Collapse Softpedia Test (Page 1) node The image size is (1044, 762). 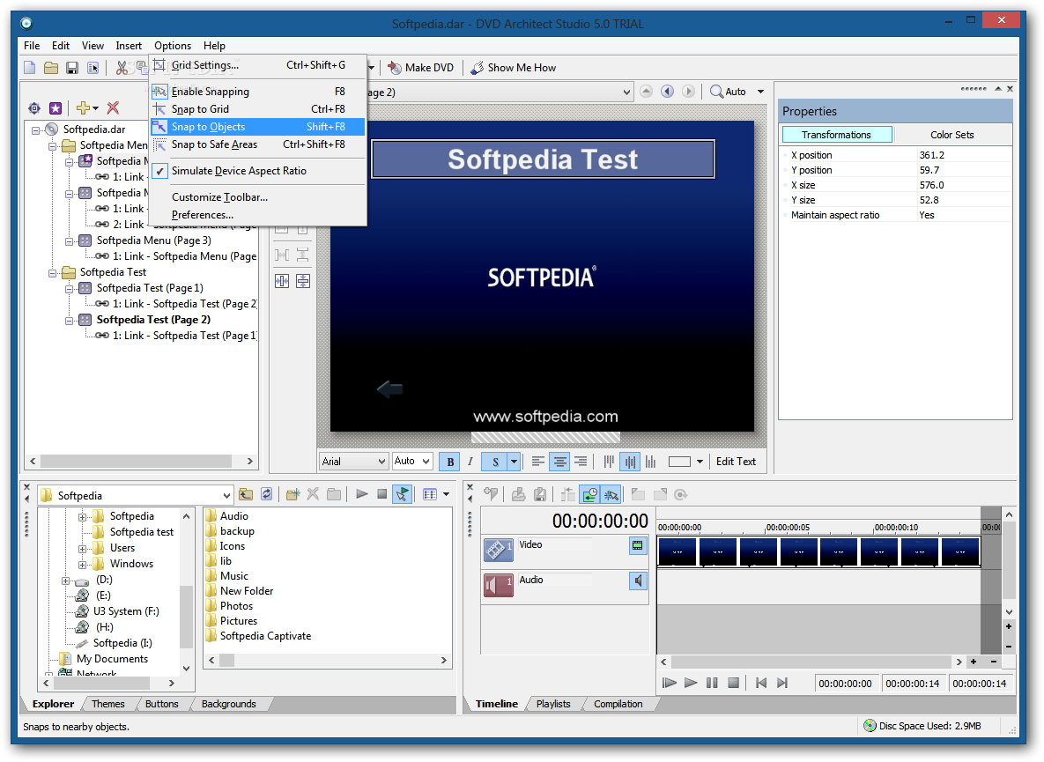click(70, 289)
